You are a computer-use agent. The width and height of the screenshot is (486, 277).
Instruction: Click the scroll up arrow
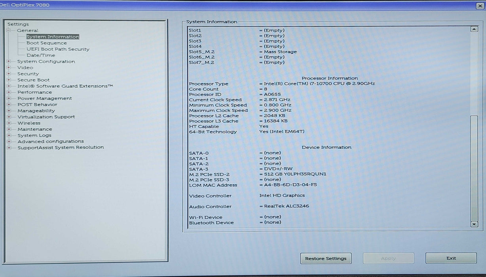pyautogui.click(x=474, y=29)
